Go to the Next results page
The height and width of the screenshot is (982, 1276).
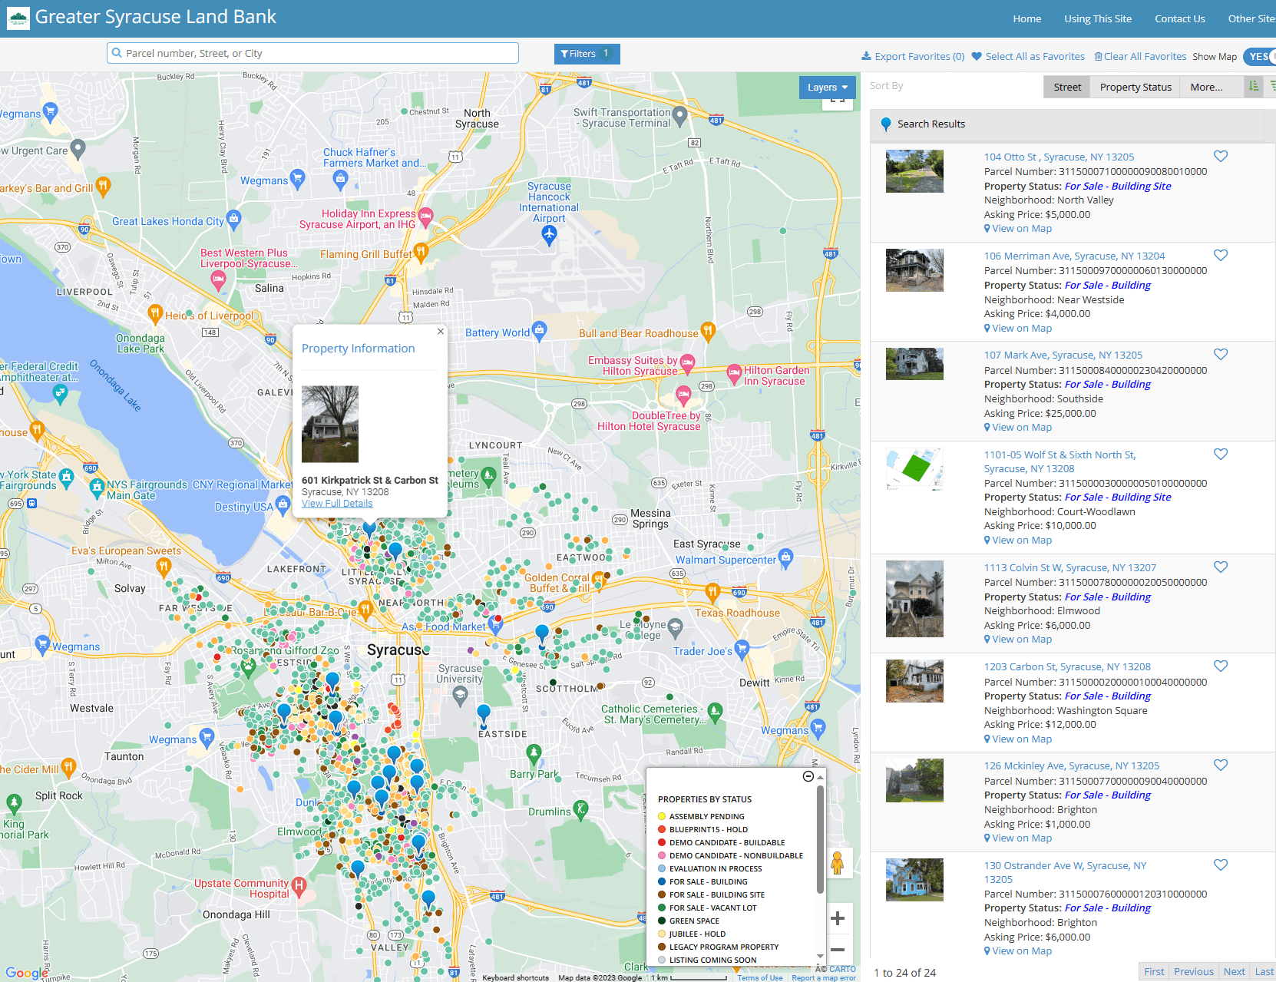(1235, 971)
